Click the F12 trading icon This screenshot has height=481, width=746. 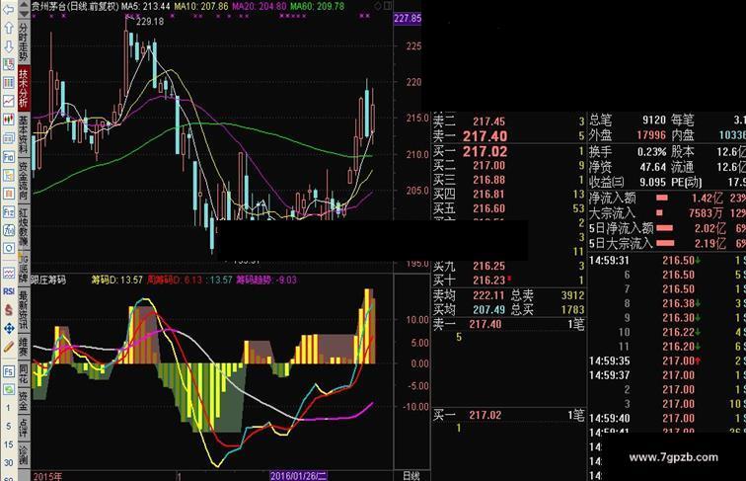click(9, 212)
